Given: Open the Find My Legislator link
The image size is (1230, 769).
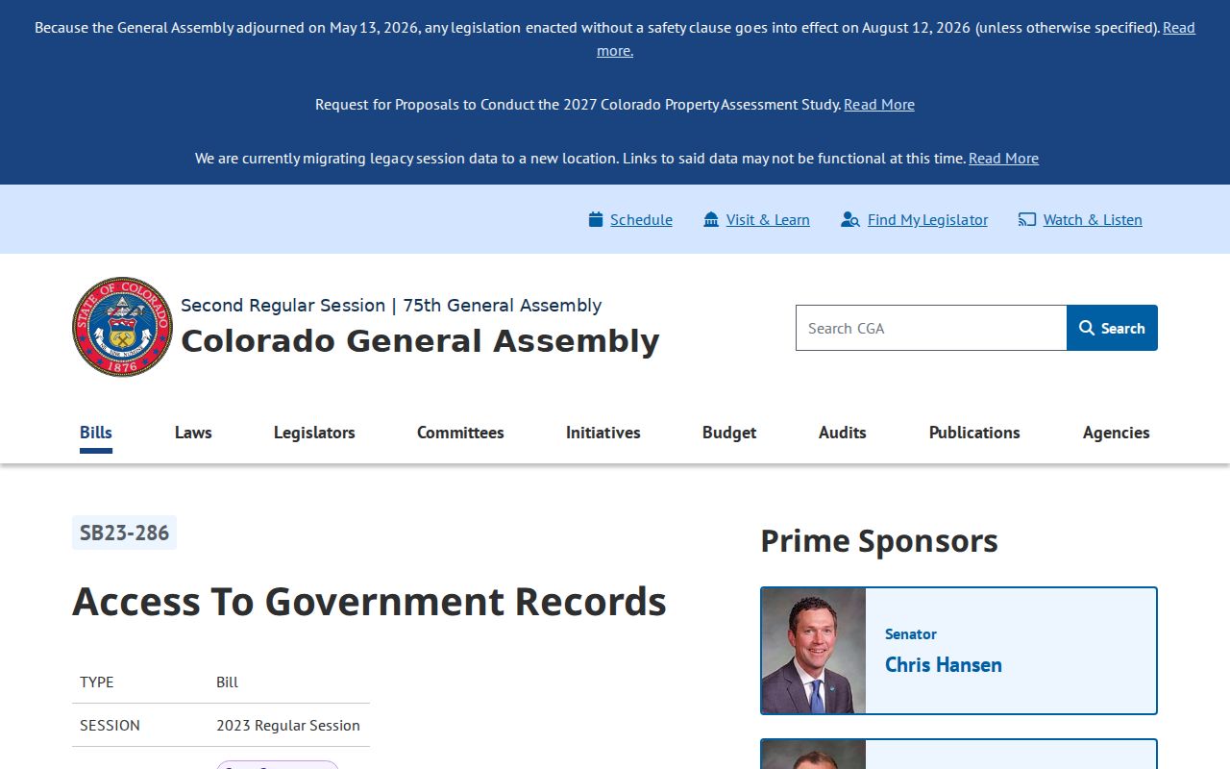Looking at the screenshot, I should (x=927, y=219).
